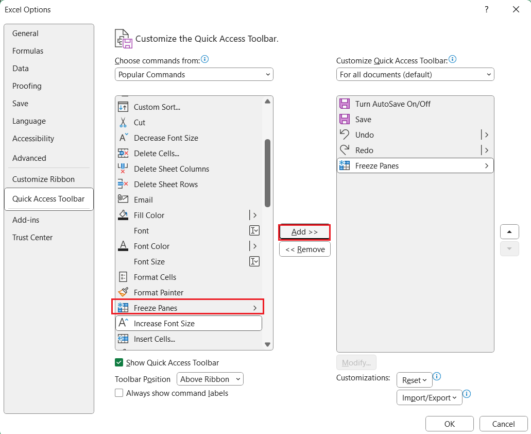Click the Delete Sheet Rows icon
The height and width of the screenshot is (434, 531).
[123, 184]
